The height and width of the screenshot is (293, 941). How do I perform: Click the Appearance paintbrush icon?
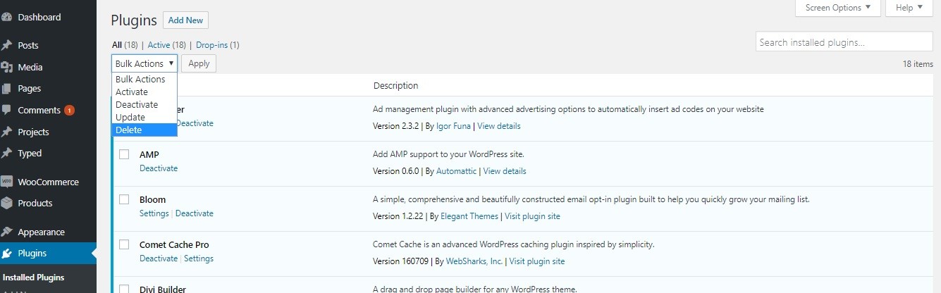(x=6, y=232)
